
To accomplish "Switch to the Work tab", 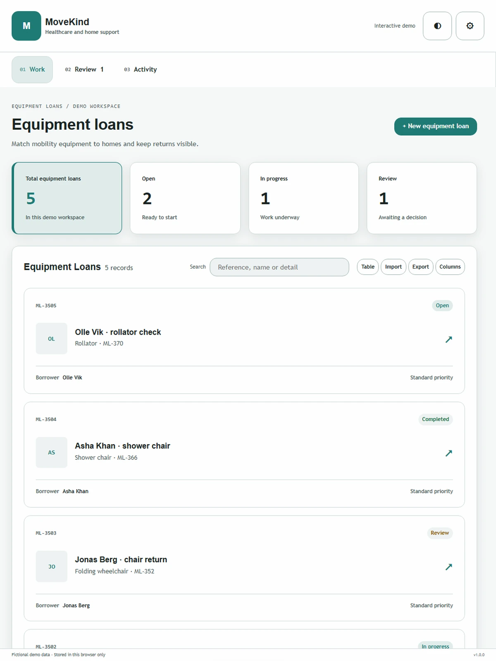I will coord(32,69).
